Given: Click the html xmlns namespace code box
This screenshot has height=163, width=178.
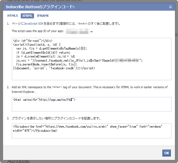Looking at the screenshot, I should pos(91,104).
